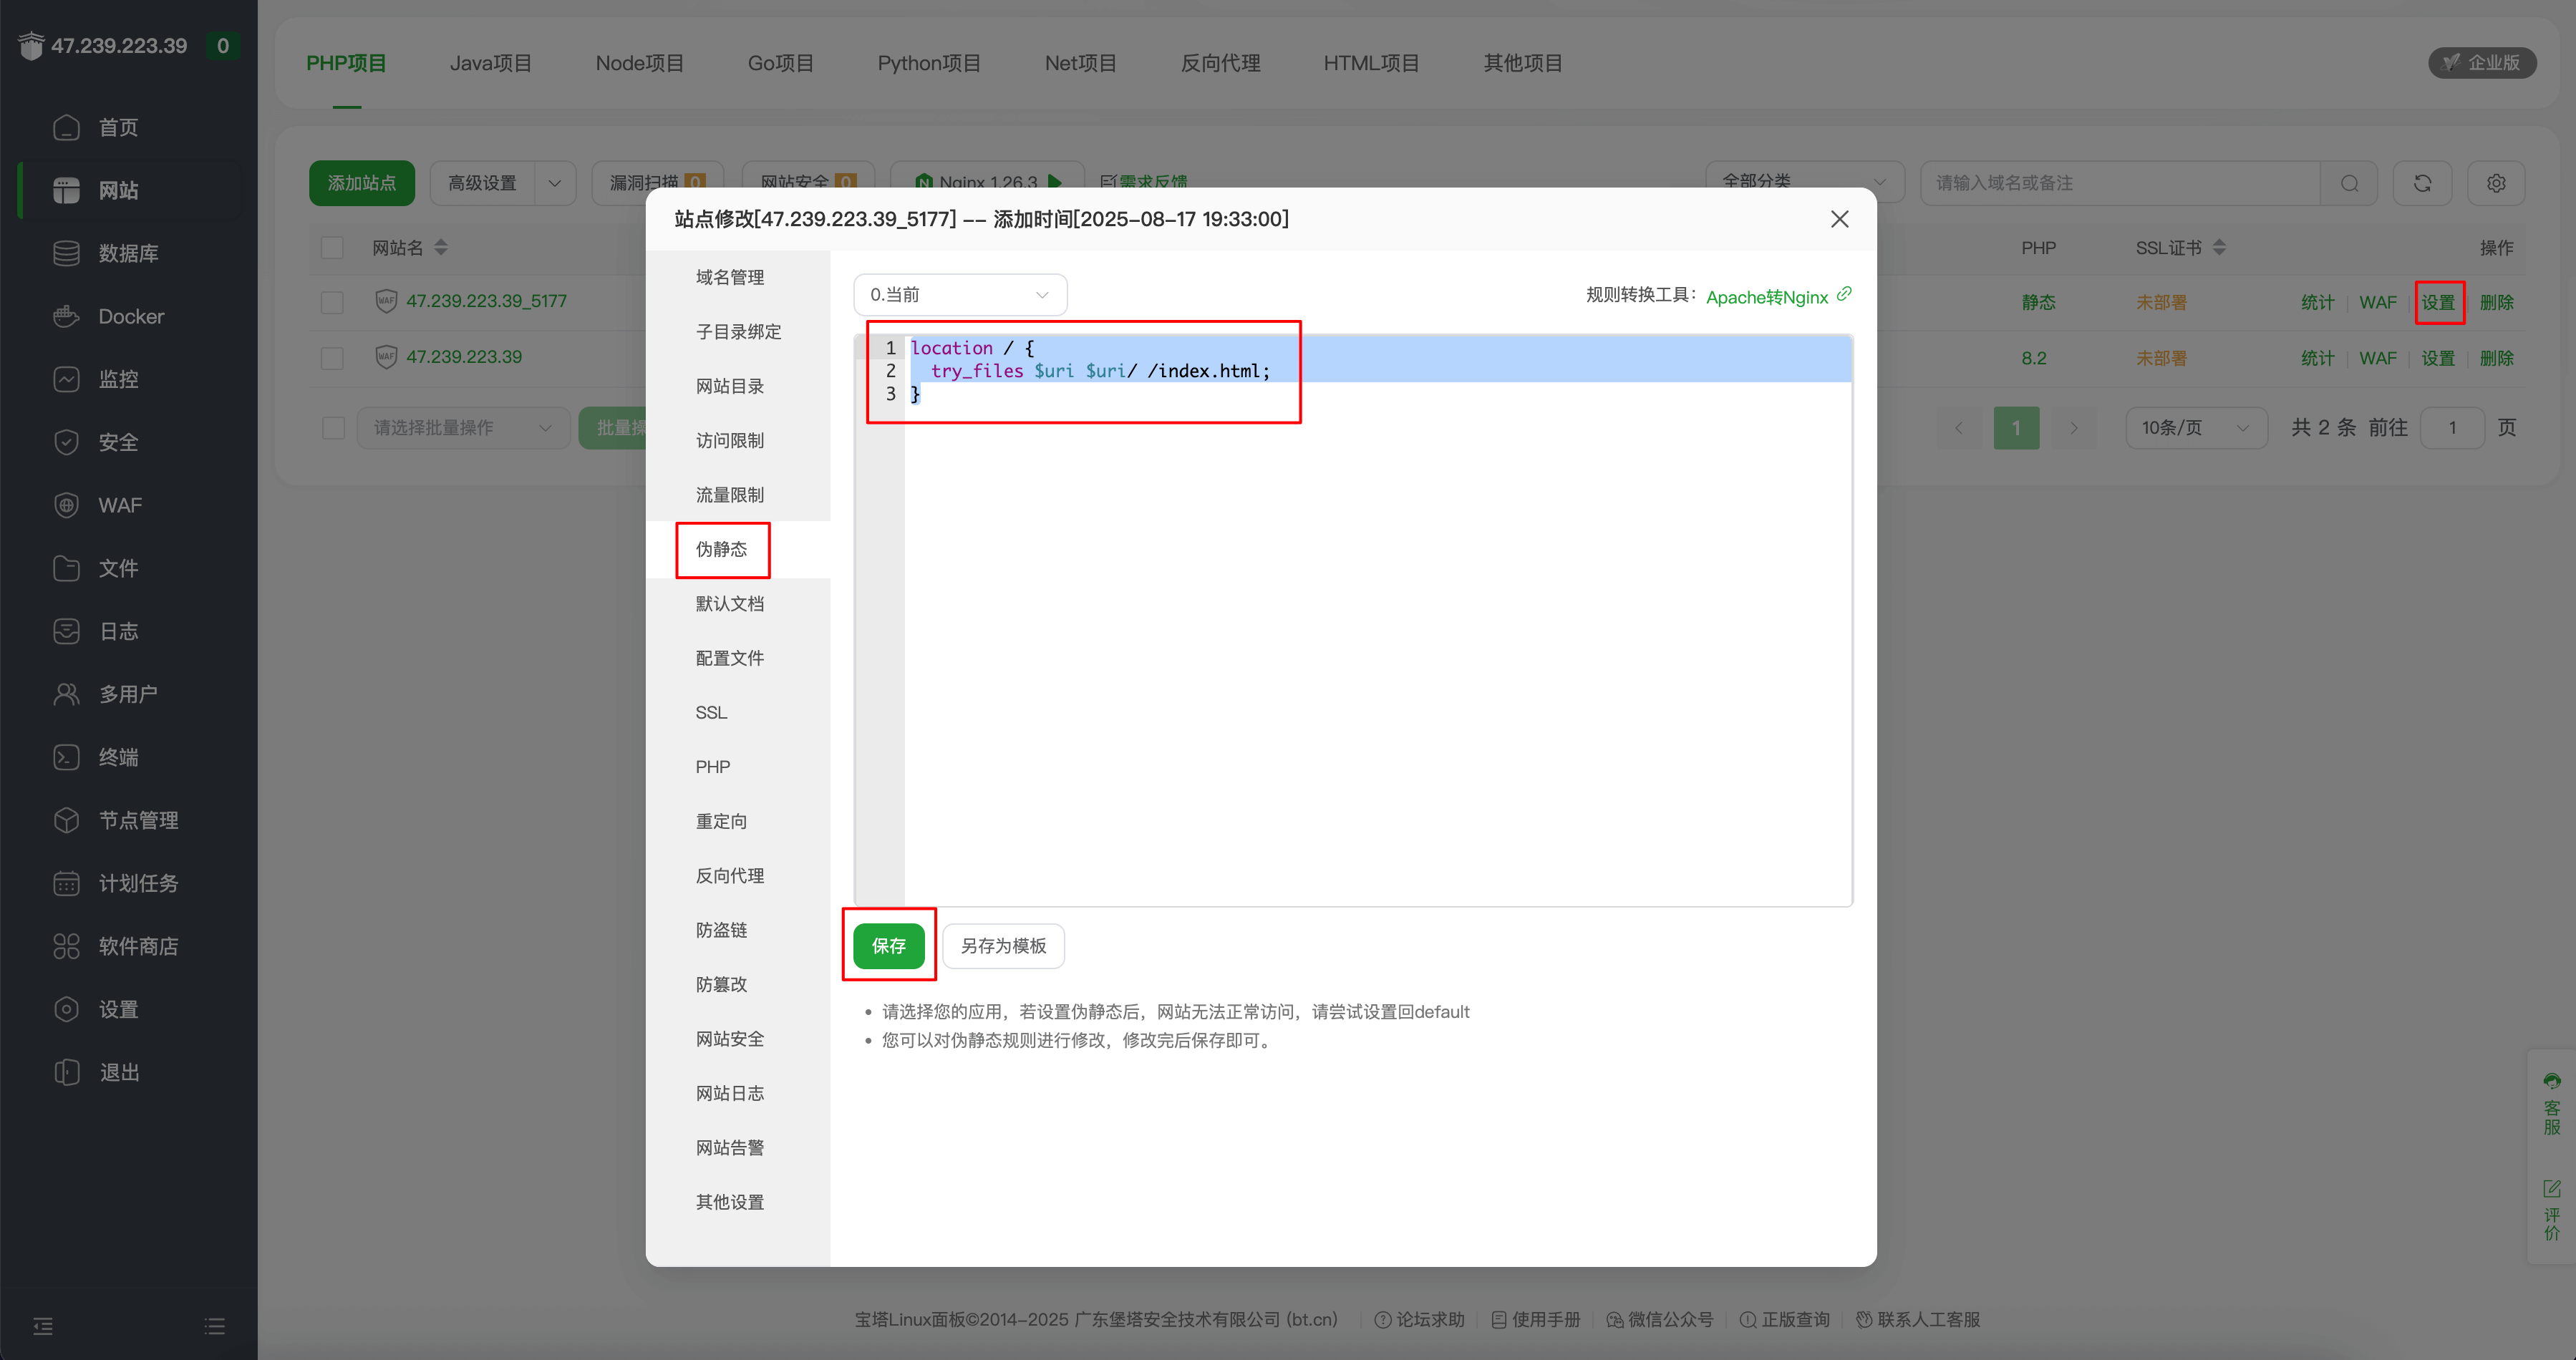
Task: Click the search magnifier icon
Action: pyautogui.click(x=2350, y=183)
